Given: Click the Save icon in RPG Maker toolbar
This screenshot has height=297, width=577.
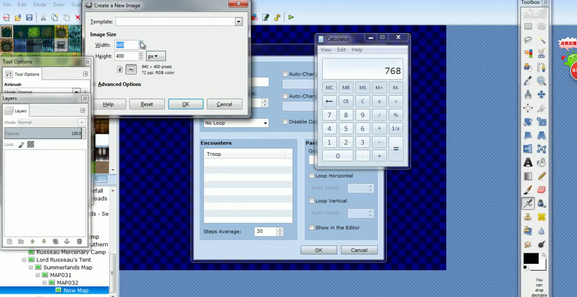Looking at the screenshot, I should point(29,17).
